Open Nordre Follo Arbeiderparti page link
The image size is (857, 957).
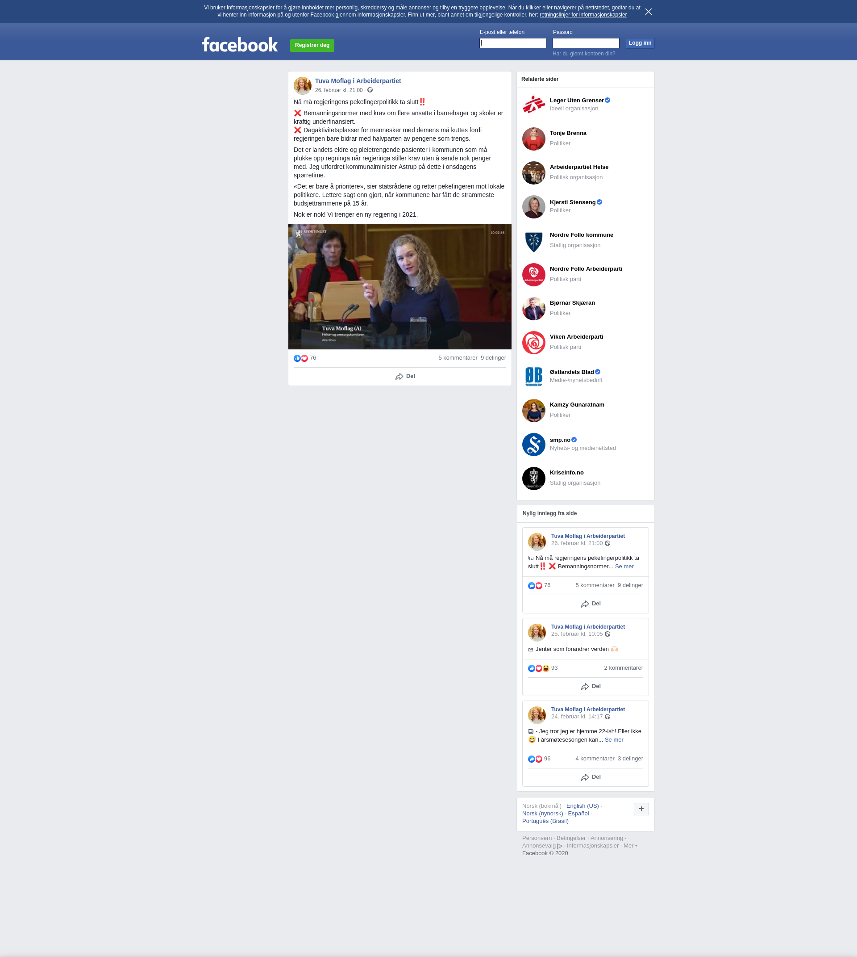586,269
